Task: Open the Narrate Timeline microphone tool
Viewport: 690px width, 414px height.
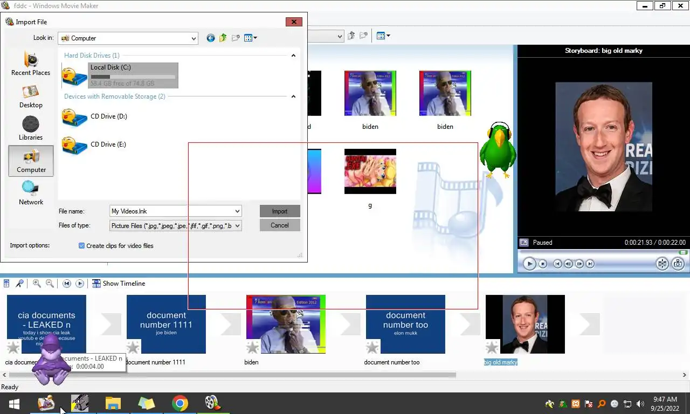Action: click(19, 284)
